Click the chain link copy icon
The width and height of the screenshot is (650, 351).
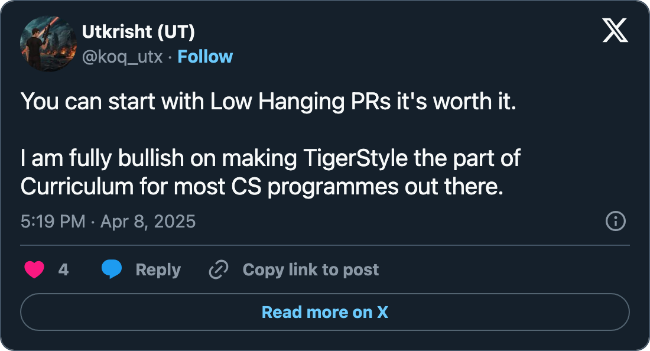219,270
